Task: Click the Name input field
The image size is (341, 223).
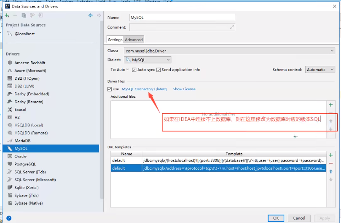Action: (x=182, y=18)
